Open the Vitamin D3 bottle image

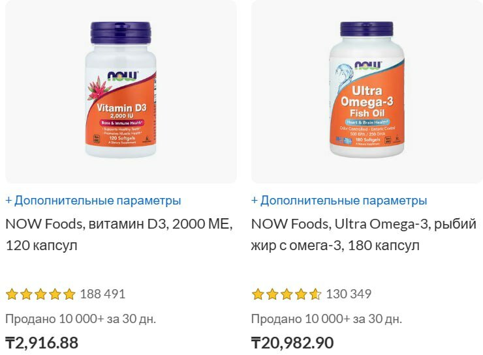(x=121, y=91)
